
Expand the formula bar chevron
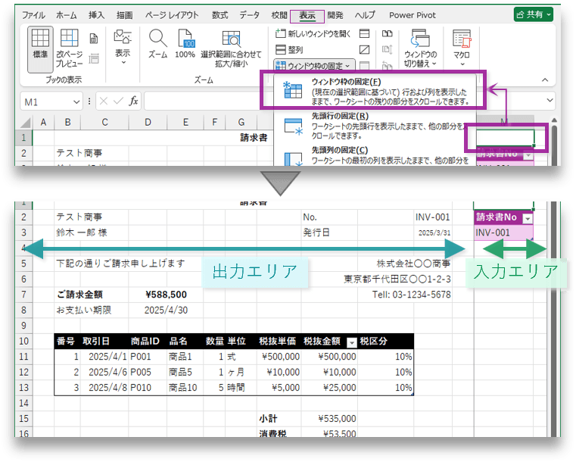pos(550,100)
